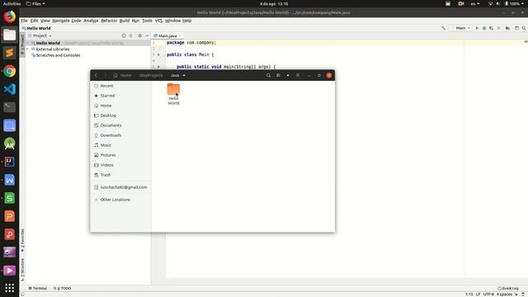The height and width of the screenshot is (297, 528).
Task: Start debugging with the green bug icon
Action: (484, 28)
